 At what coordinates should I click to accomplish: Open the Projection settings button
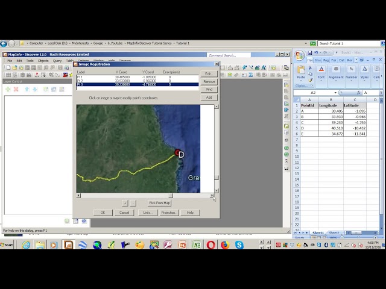[169, 213]
